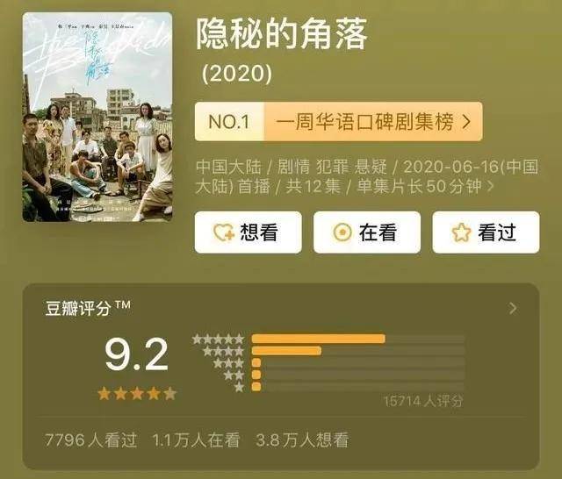The width and height of the screenshot is (562, 479).
Task: Click the five-star rating row icon
Action: tap(219, 339)
